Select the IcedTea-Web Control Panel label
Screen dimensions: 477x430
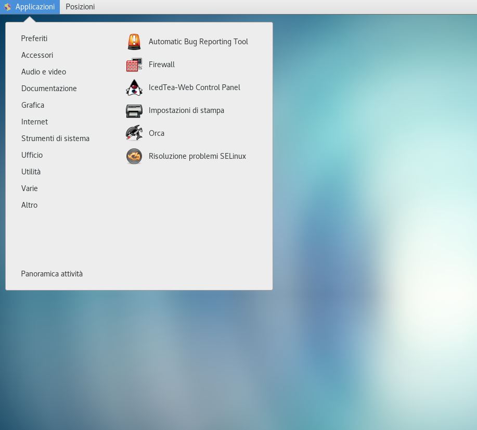click(x=195, y=87)
